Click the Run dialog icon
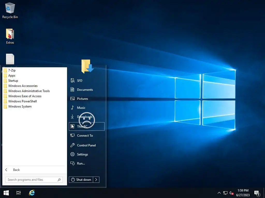Viewport: 265px width, 198px height. (72, 163)
